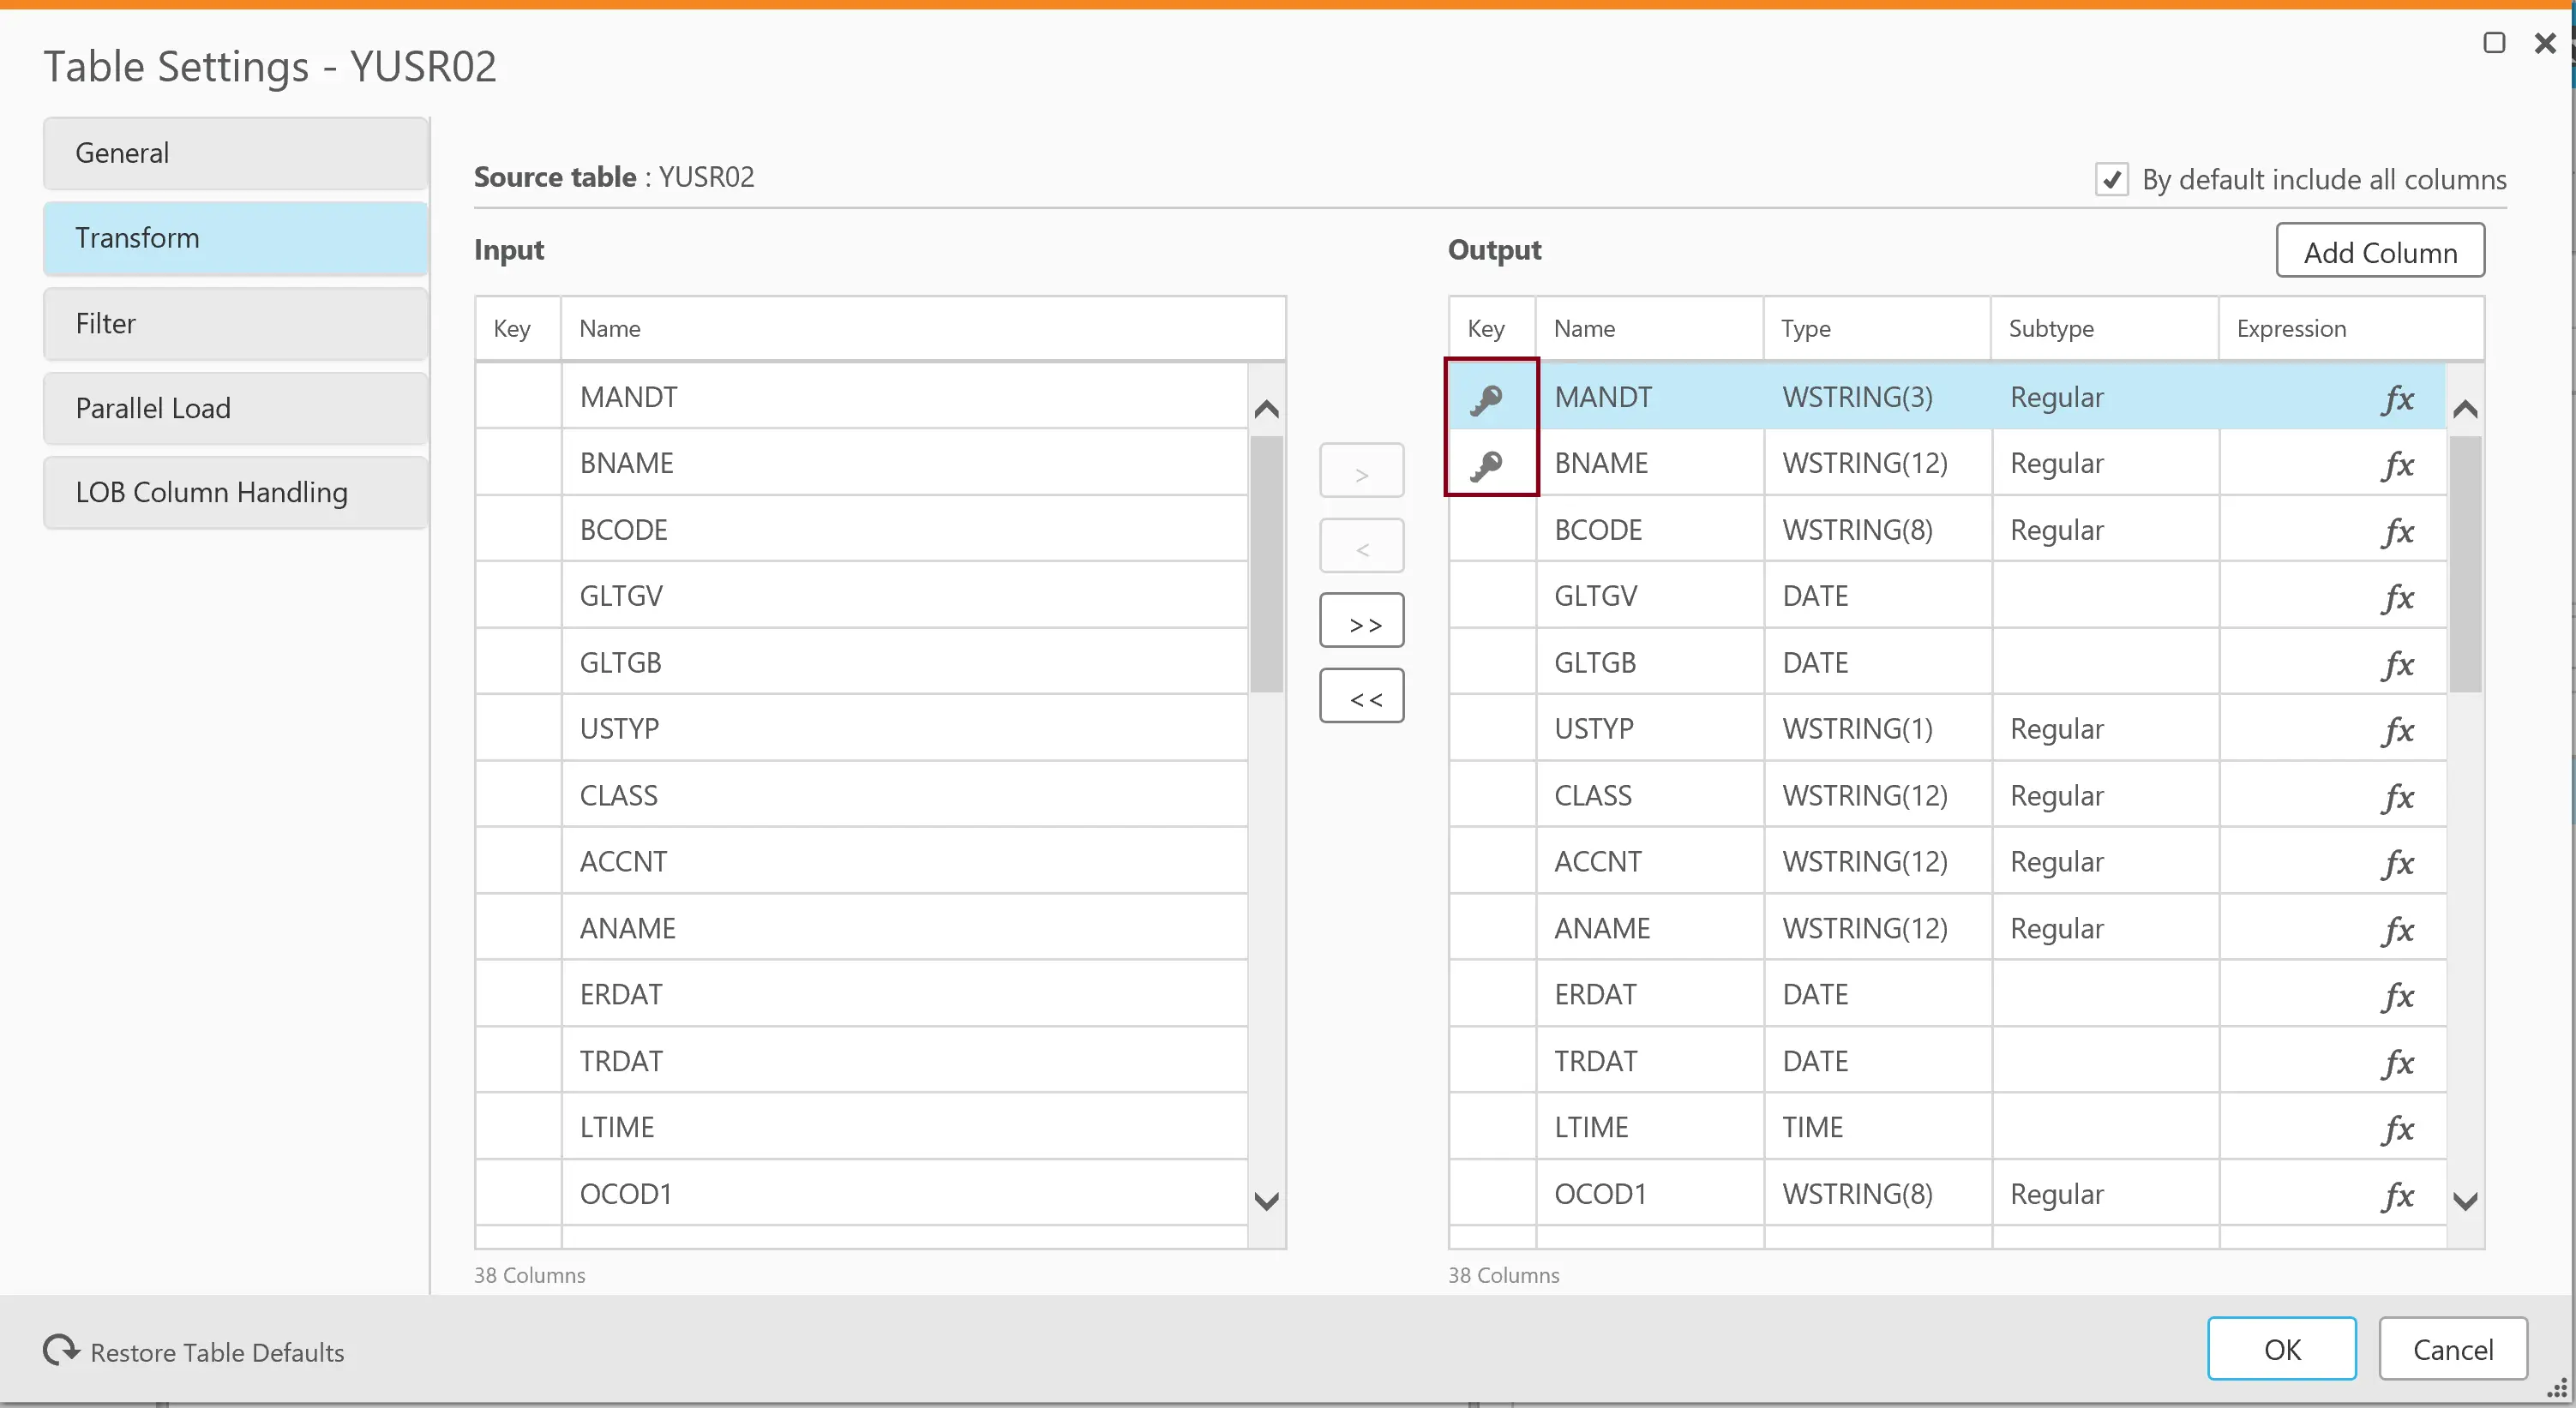Viewport: 2576px width, 1408px height.
Task: Maximize the Table Settings dialog
Action: 2494,42
